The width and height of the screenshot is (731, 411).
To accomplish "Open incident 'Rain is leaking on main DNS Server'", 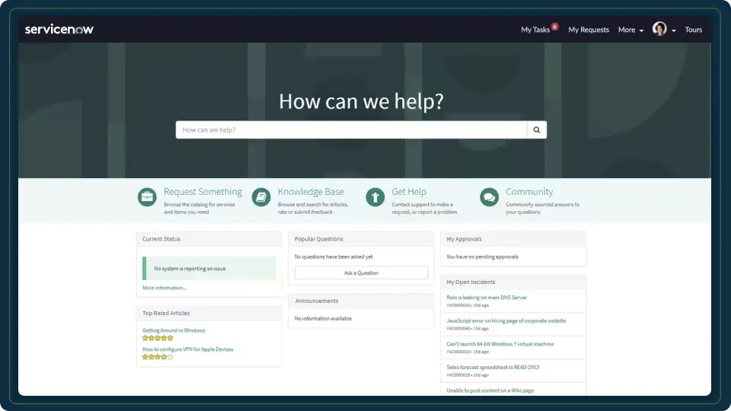I will coord(487,298).
